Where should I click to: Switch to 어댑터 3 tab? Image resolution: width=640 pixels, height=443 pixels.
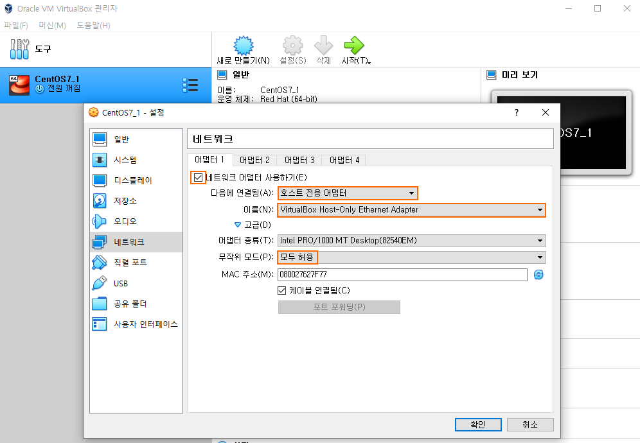click(x=299, y=161)
